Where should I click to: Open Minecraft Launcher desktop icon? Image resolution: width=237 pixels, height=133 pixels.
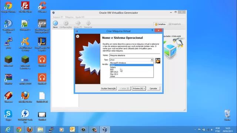(x=25, y=62)
